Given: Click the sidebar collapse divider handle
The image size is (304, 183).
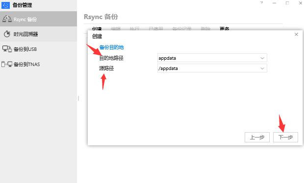Looking at the screenshot, I should click(x=78, y=98).
